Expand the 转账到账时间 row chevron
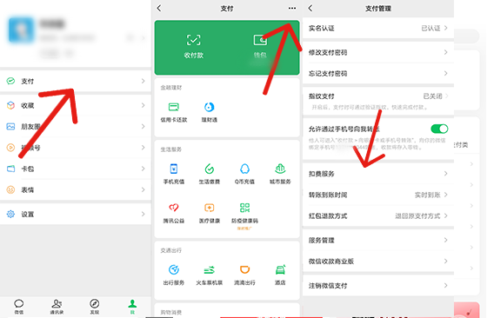 pyautogui.click(x=446, y=195)
